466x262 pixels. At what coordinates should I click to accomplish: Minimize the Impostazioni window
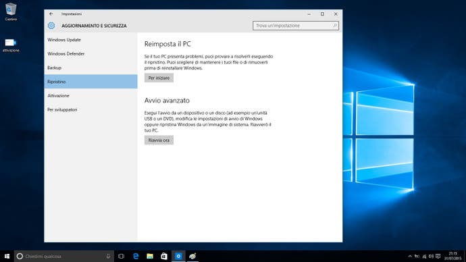tap(309, 14)
